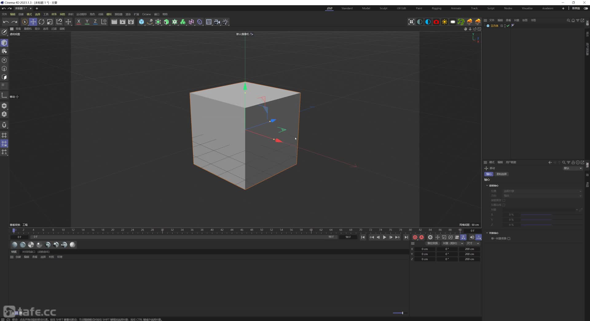Image resolution: width=590 pixels, height=321 pixels.
Task: Click frame 30 on the timeline ruler
Action: coord(162,230)
